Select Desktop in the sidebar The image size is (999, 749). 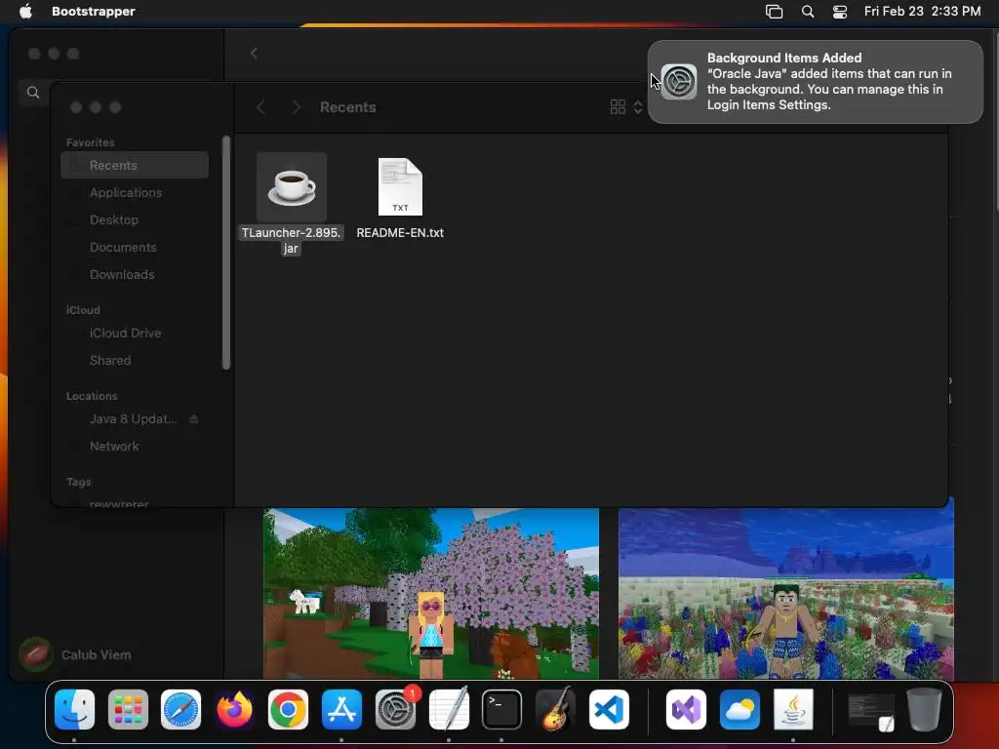[135, 219]
